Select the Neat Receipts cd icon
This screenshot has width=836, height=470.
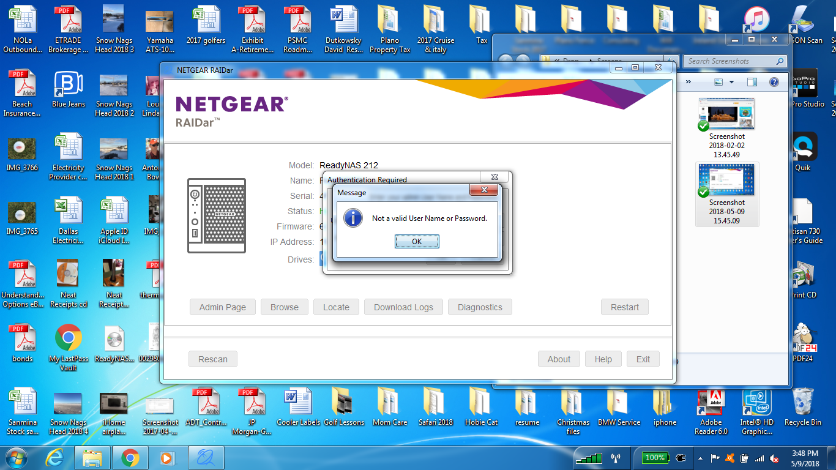(x=69, y=283)
